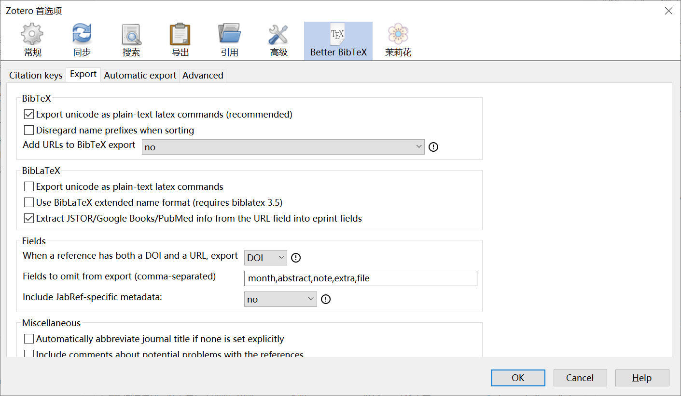Switch to the Automatic export tab
This screenshot has width=681, height=396.
point(140,75)
